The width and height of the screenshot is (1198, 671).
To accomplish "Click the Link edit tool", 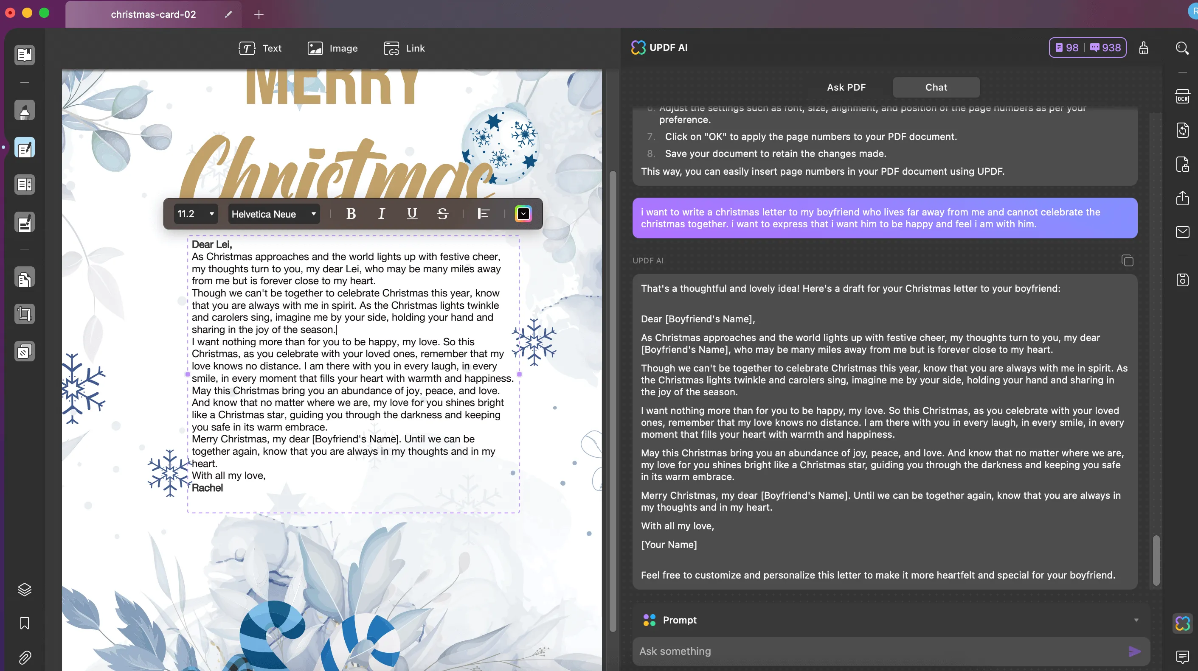I will [404, 48].
